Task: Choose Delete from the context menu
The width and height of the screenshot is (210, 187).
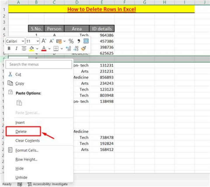Action: point(21,132)
